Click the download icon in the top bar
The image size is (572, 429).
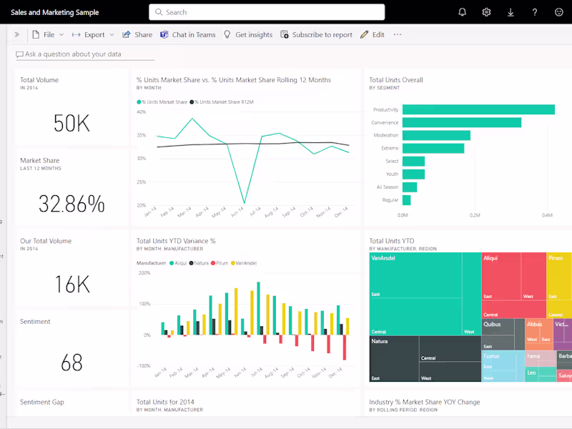(510, 11)
